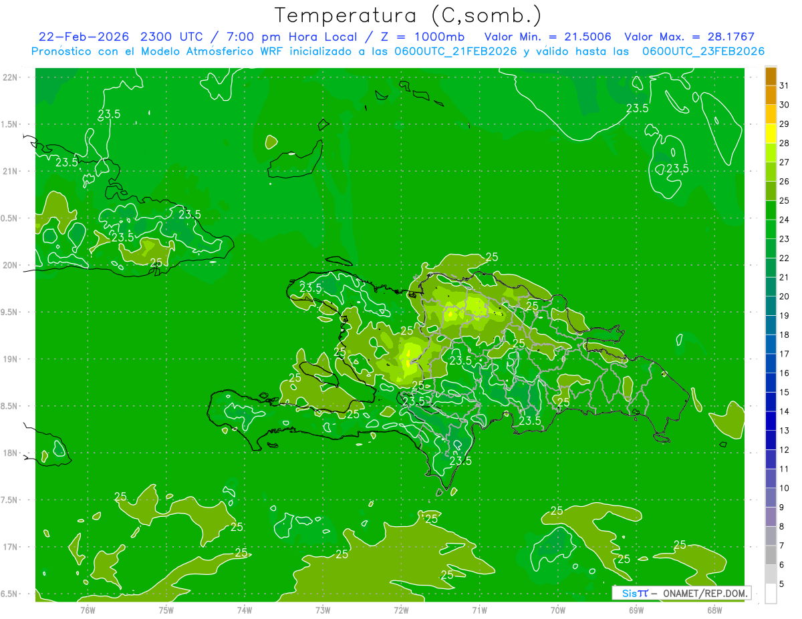Click the yellow legend swatch between 28 and 29
802x619 pixels.
(771, 134)
